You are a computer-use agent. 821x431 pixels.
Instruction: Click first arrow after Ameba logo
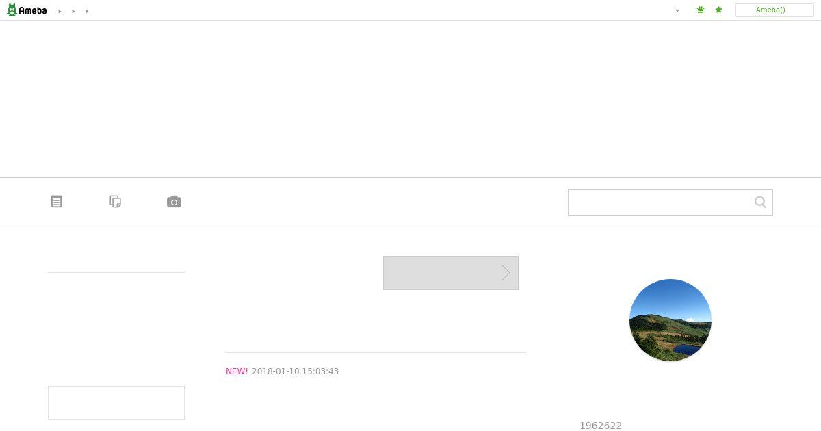tap(60, 11)
